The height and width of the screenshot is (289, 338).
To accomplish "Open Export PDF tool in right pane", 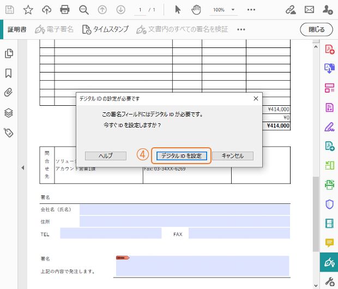I will click(329, 68).
